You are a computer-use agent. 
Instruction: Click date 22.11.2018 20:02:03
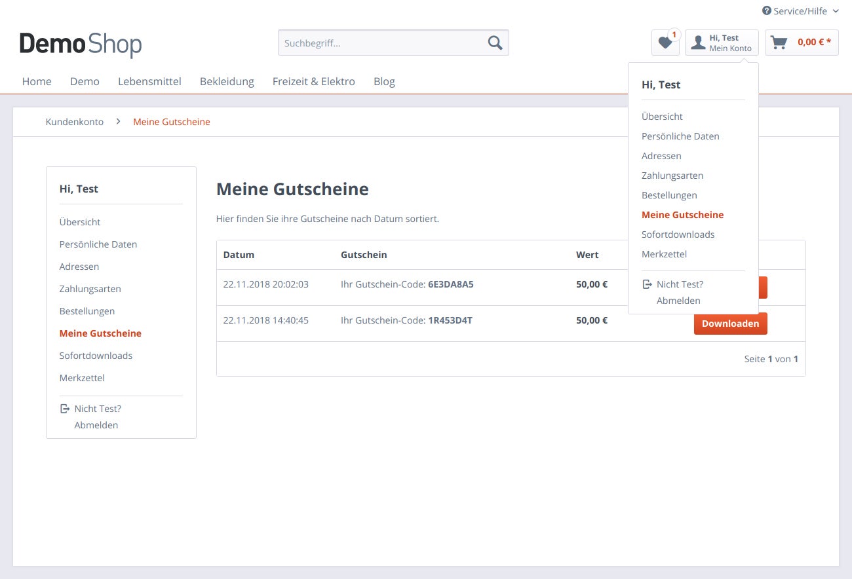tap(265, 285)
